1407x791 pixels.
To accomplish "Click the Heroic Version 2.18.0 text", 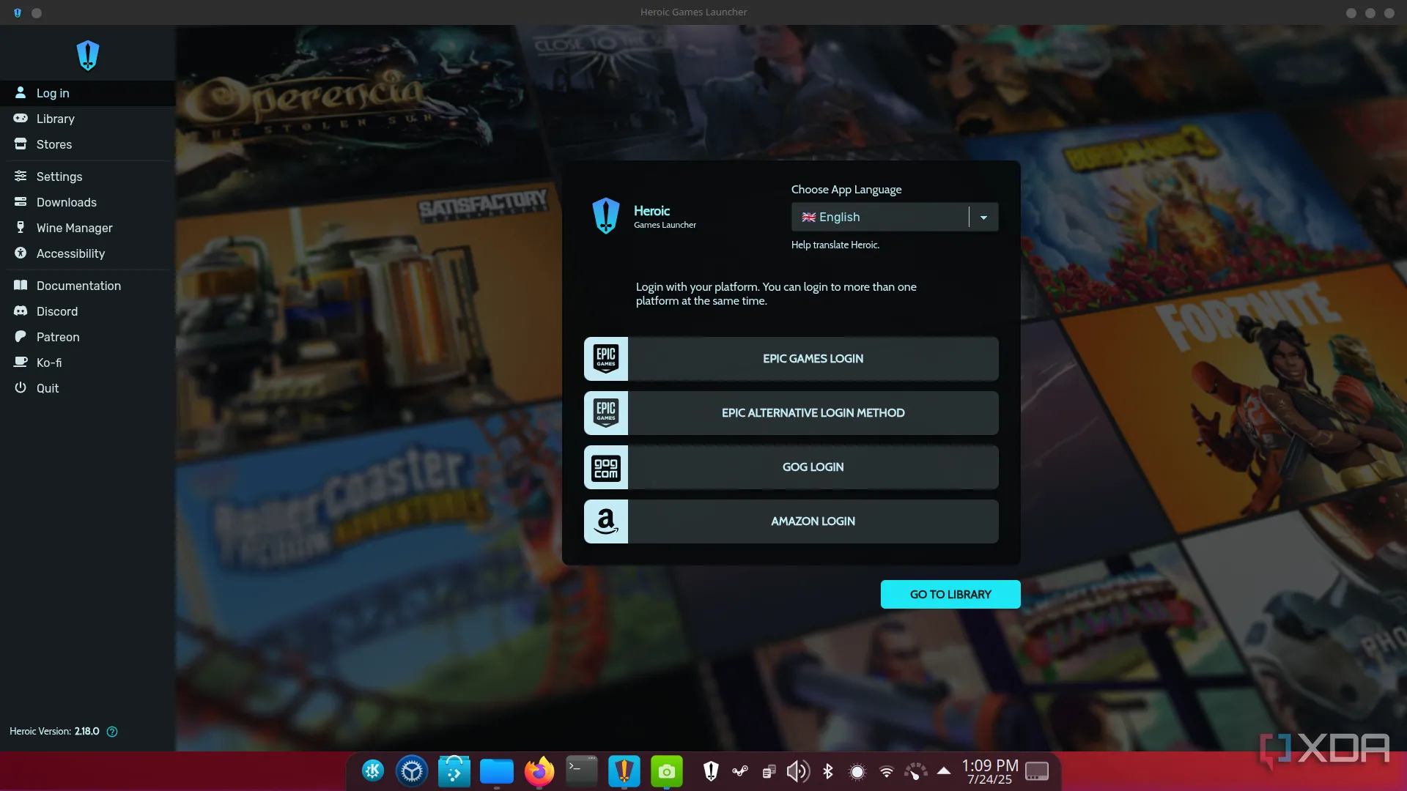I will click(x=54, y=732).
